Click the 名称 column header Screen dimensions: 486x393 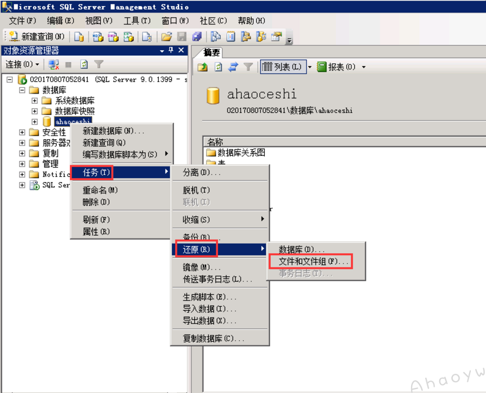pyautogui.click(x=215, y=142)
